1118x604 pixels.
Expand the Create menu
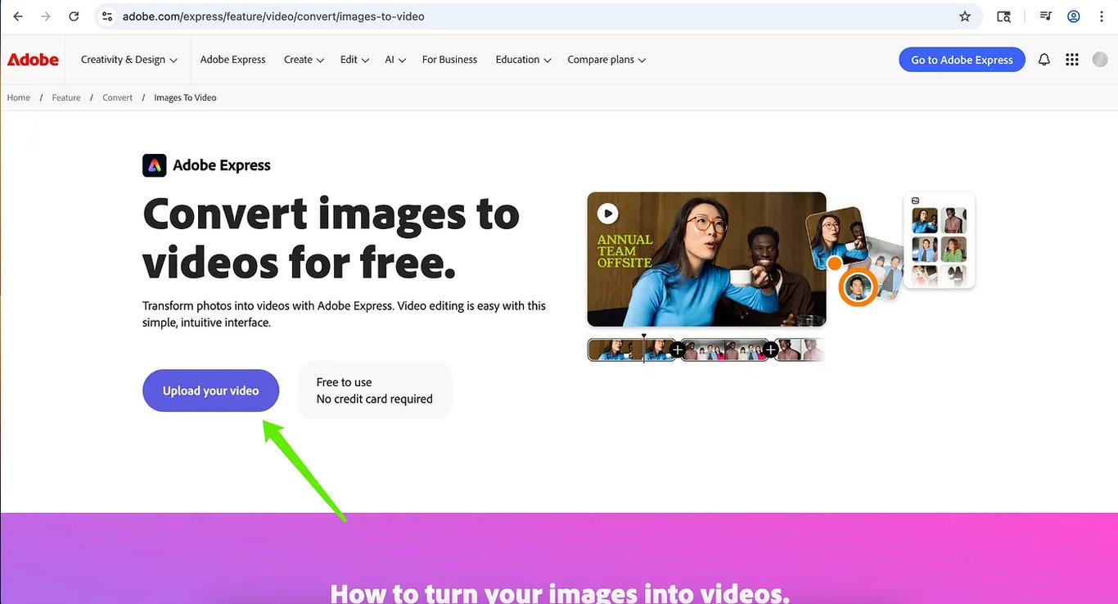304,60
